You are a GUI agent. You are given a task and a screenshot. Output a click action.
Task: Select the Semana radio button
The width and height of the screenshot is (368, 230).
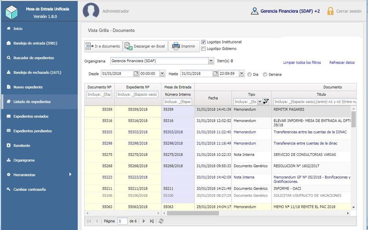(x=265, y=75)
